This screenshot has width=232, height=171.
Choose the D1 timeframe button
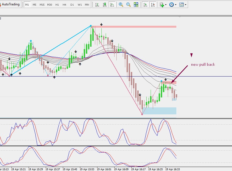[x=72, y=5]
